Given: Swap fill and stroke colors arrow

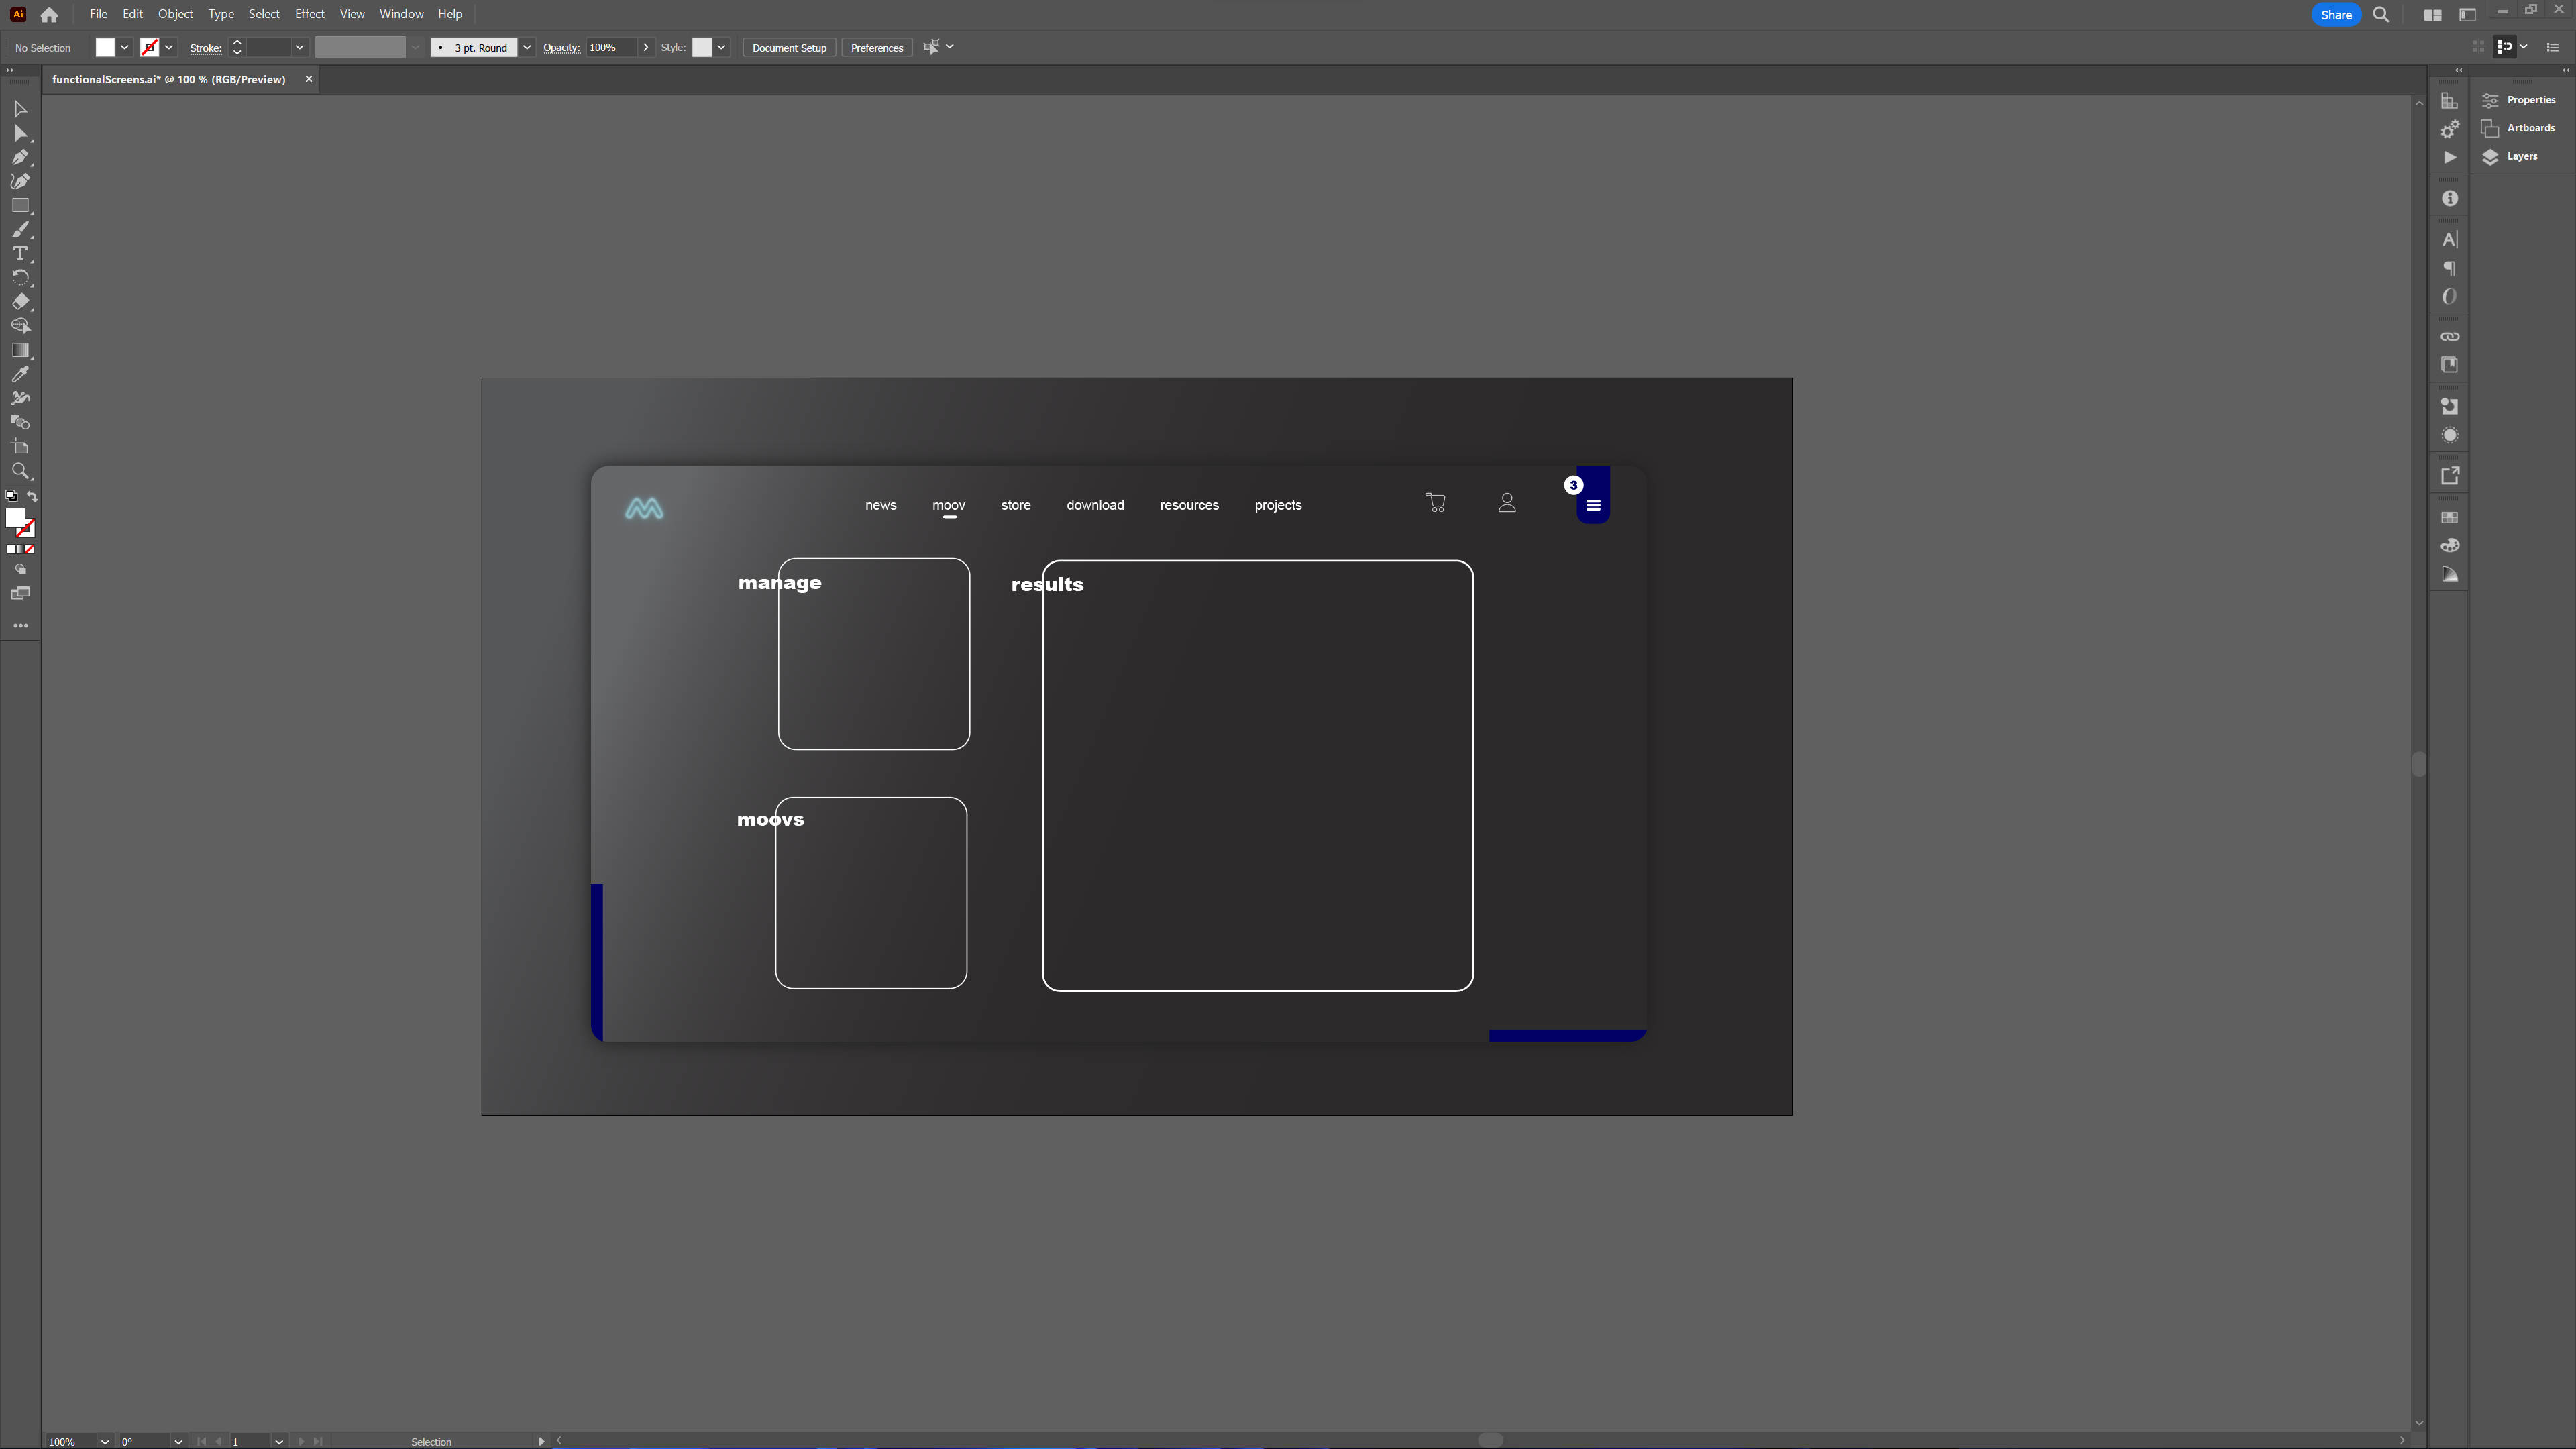Looking at the screenshot, I should [32, 497].
